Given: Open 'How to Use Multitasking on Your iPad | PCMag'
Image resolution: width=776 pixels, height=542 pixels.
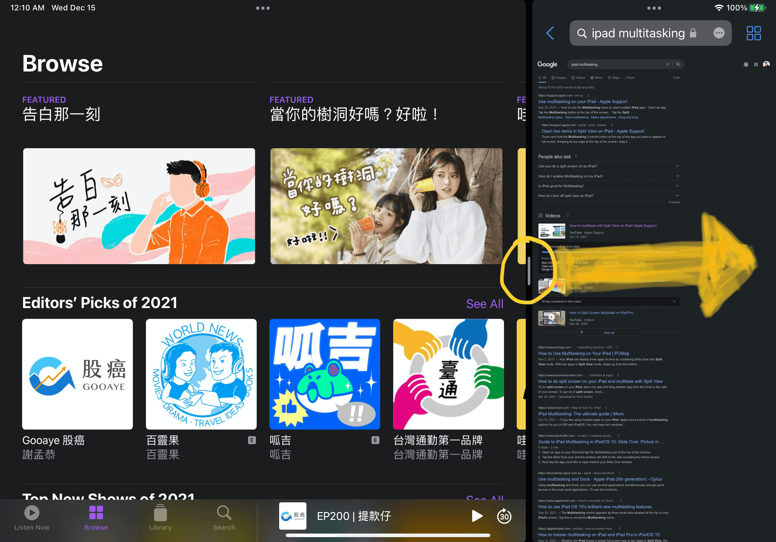Looking at the screenshot, I should pyautogui.click(x=583, y=354).
